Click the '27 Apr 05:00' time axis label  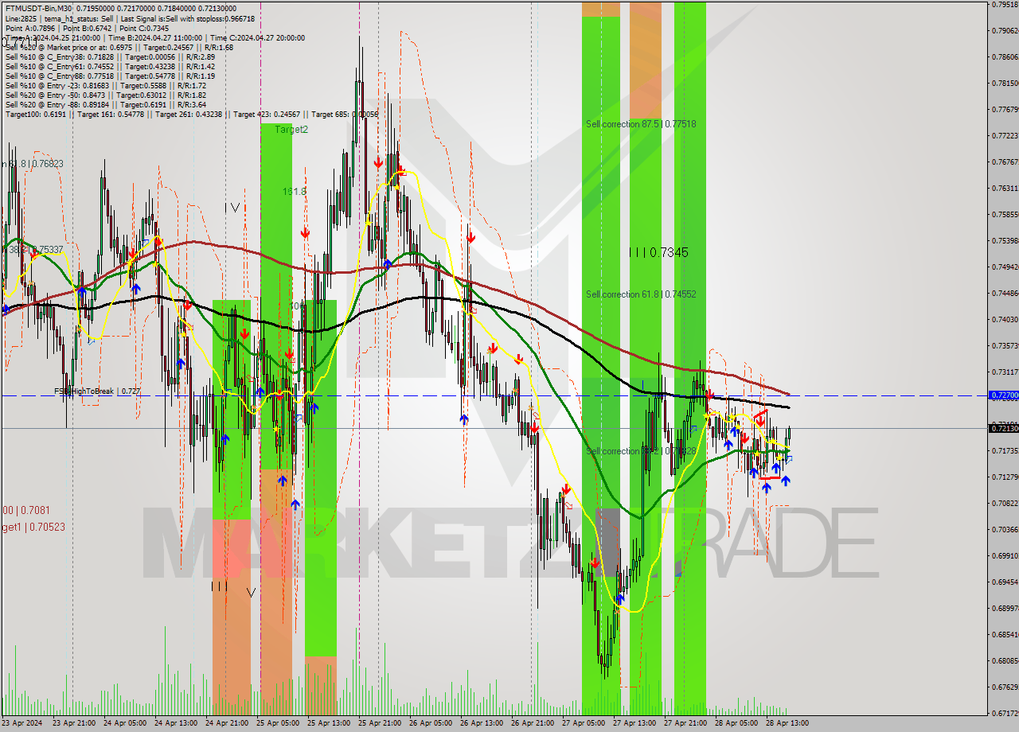coord(583,723)
